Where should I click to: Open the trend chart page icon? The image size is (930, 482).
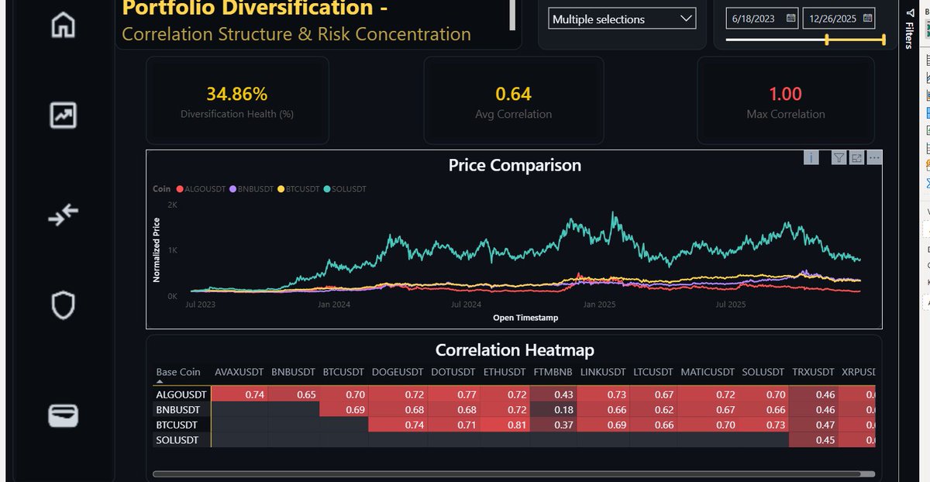point(63,115)
